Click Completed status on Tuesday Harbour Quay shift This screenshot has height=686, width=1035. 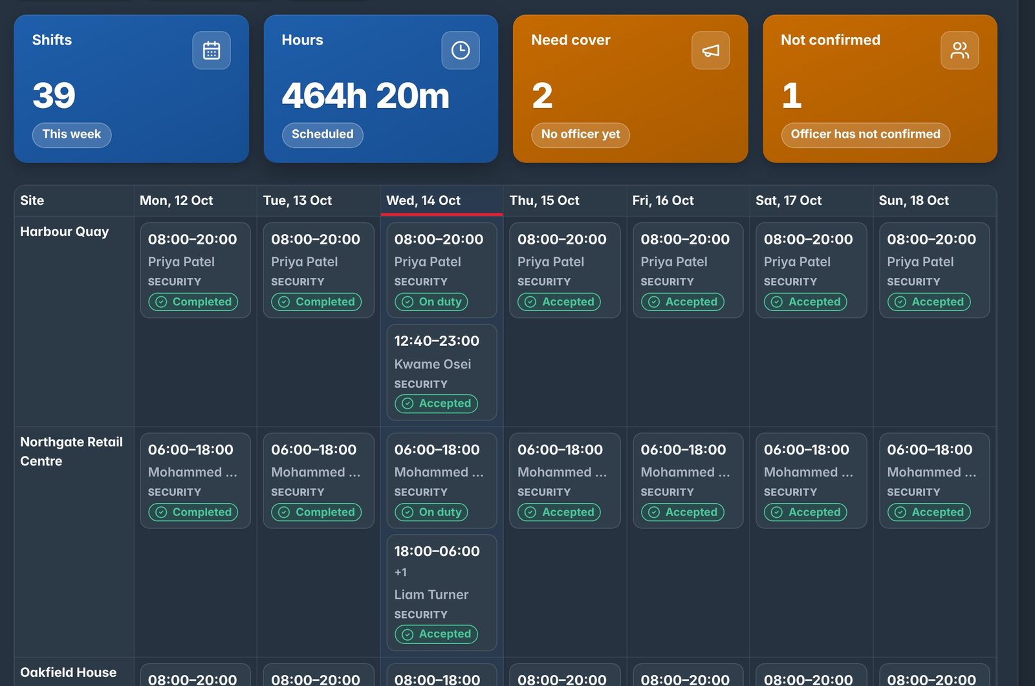316,302
